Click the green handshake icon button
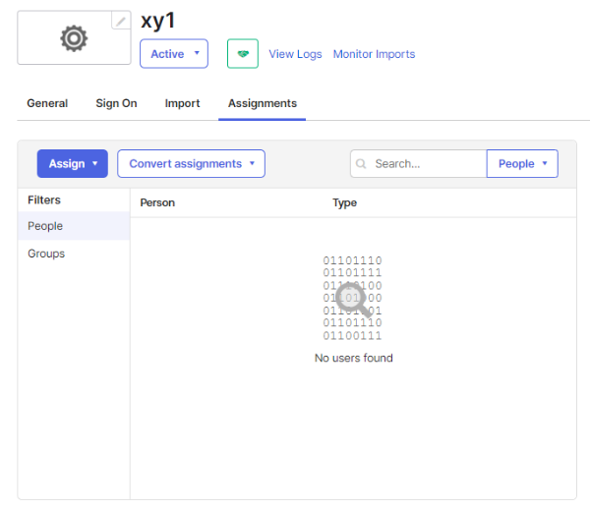The width and height of the screenshot is (591, 510). point(243,54)
